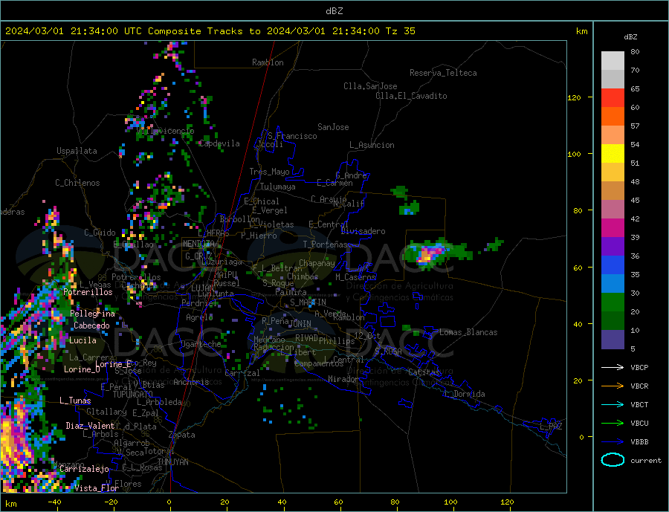This screenshot has width=669, height=512.
Task: Click the orange VBCR arrow legend icon
Action: click(613, 386)
